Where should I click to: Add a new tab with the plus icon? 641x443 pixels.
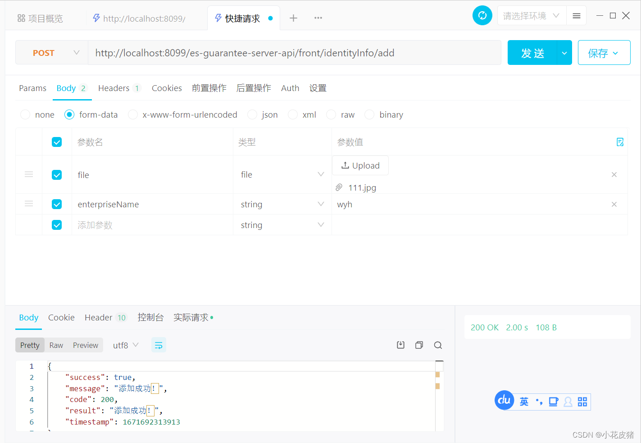click(x=293, y=18)
